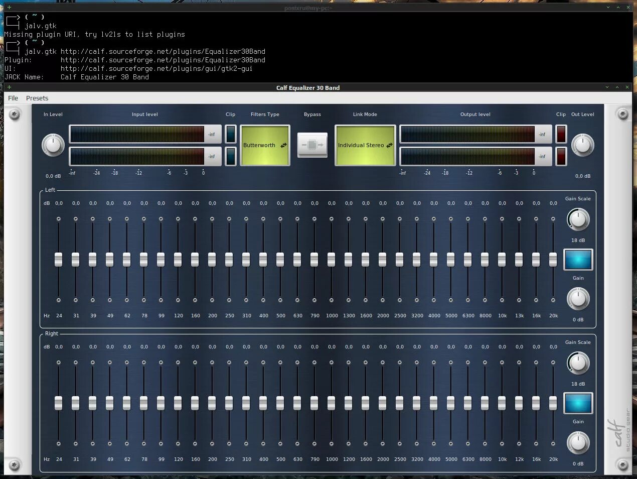Open the Presets menu
Screen dimensions: 637x479
[37, 98]
